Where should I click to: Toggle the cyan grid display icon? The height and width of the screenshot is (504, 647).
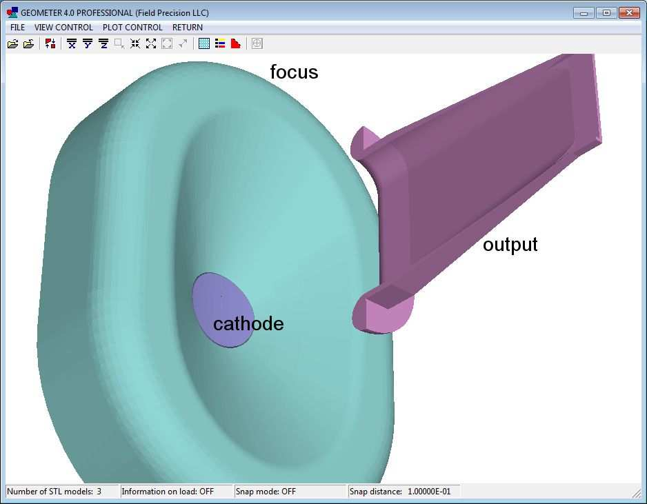click(x=204, y=43)
